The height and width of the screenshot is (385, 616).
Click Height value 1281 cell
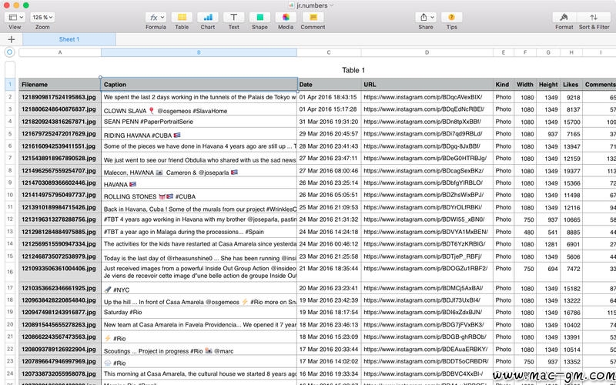(x=548, y=244)
